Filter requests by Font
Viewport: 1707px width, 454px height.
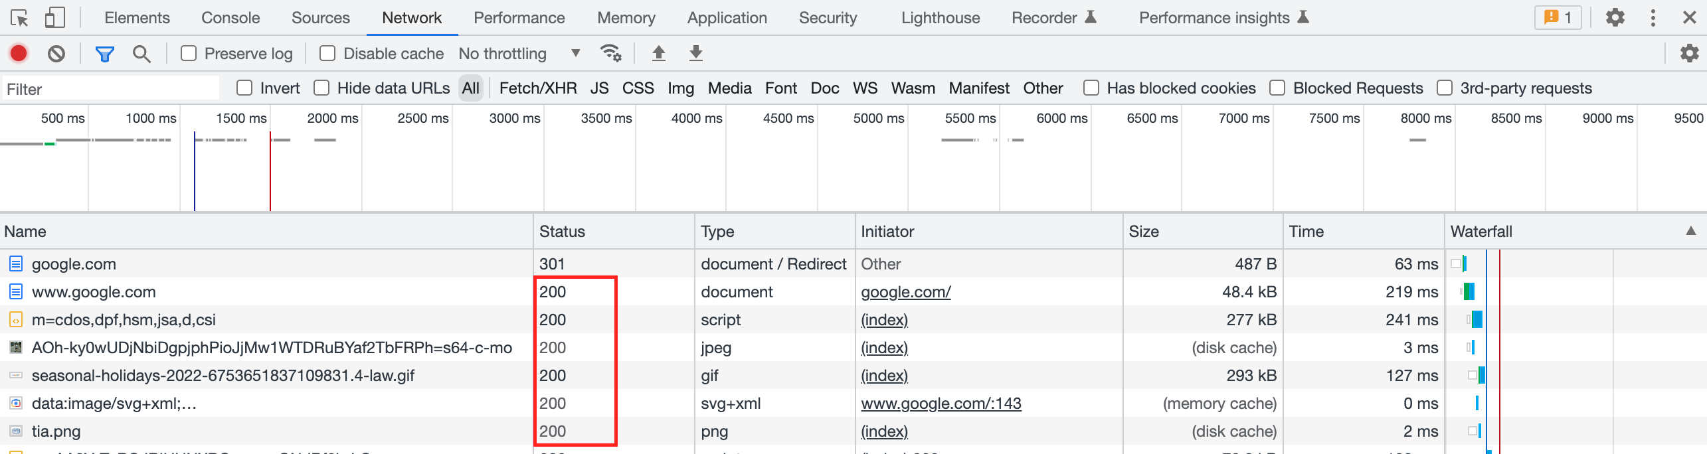[781, 88]
